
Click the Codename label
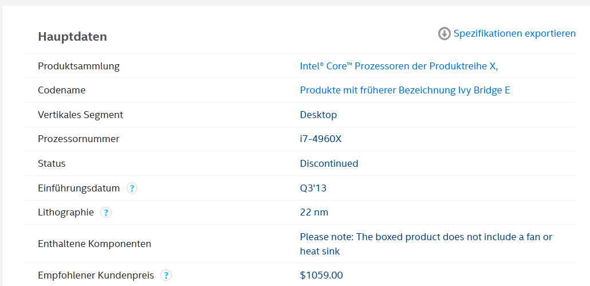tap(62, 91)
